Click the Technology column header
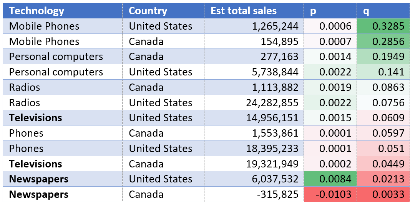The height and width of the screenshot is (204, 410). pyautogui.click(x=63, y=11)
